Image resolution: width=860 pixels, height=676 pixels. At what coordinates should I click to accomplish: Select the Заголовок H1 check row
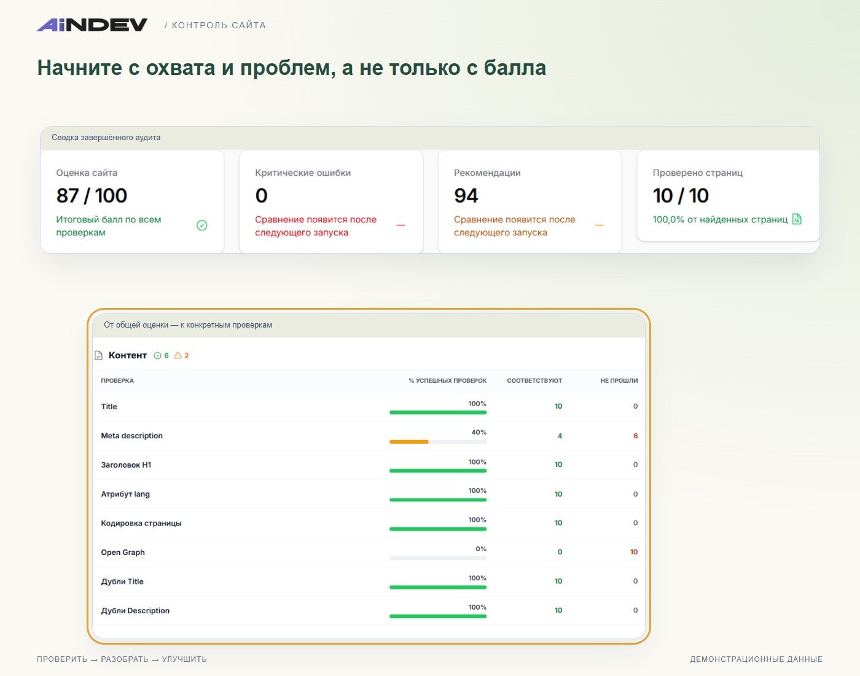(369, 465)
